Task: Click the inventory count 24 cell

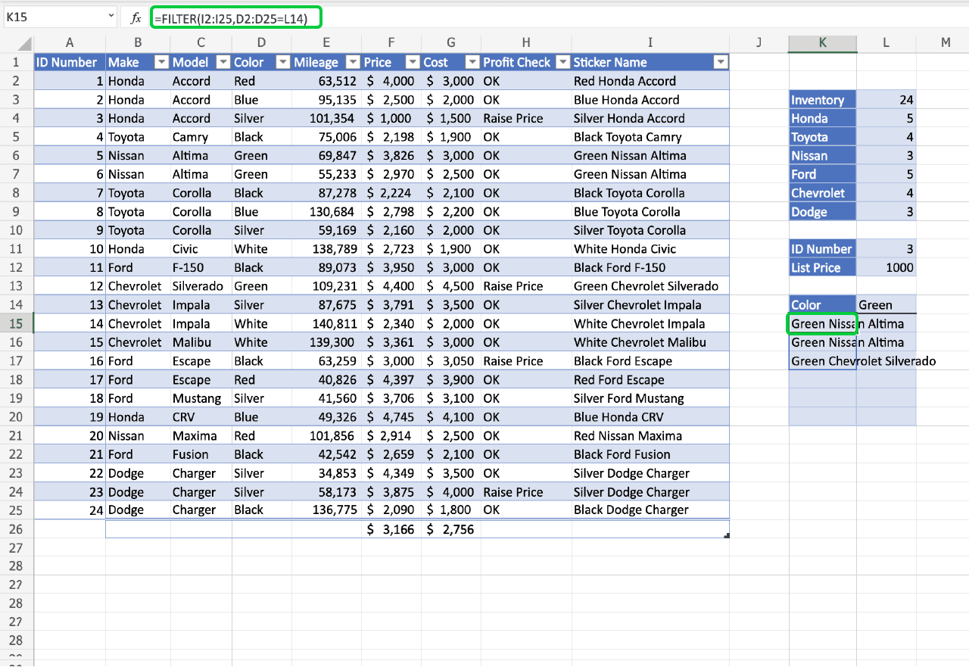Action: 886,100
